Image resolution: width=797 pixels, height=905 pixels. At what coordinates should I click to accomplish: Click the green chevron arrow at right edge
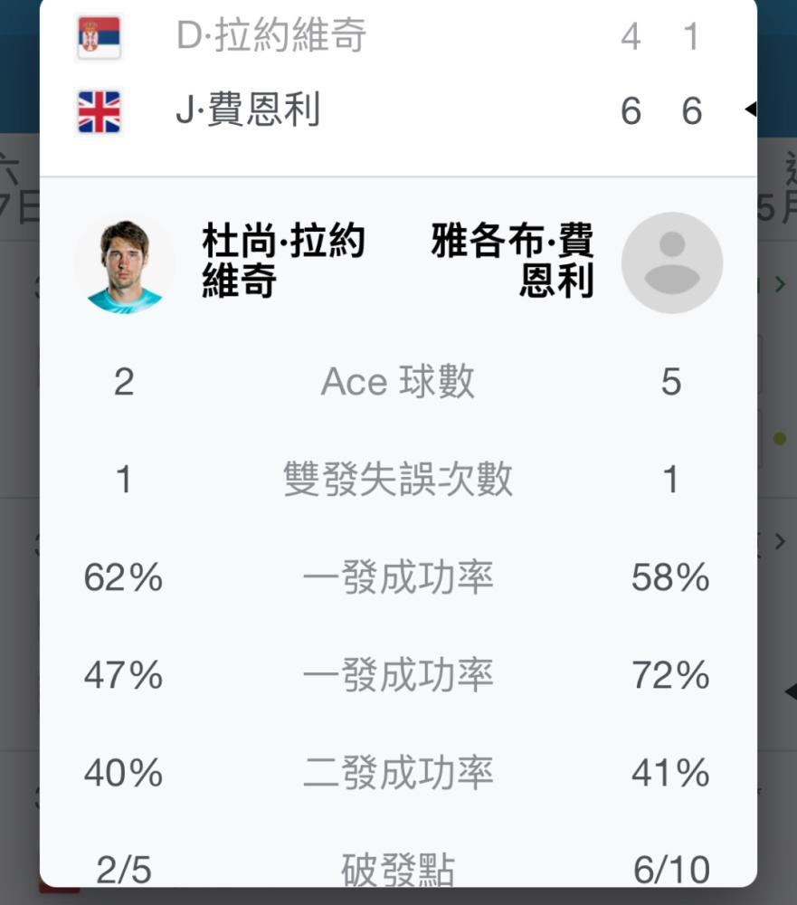[x=780, y=283]
